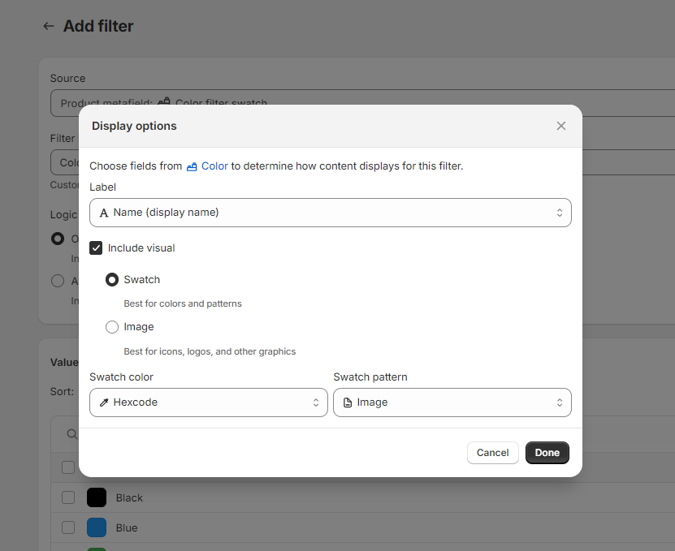Click the Source product metafield field
This screenshot has width=675, height=551.
pos(362,103)
